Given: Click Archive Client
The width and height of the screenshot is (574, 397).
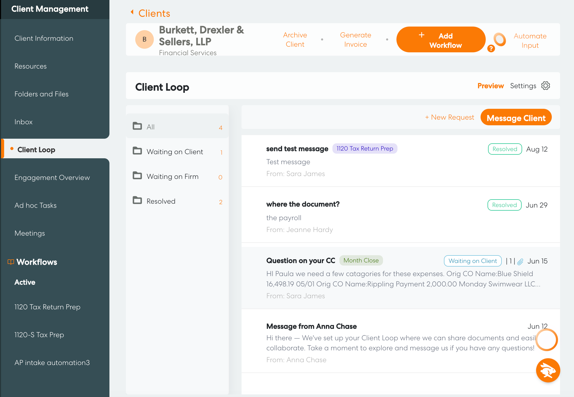Looking at the screenshot, I should pos(295,39).
